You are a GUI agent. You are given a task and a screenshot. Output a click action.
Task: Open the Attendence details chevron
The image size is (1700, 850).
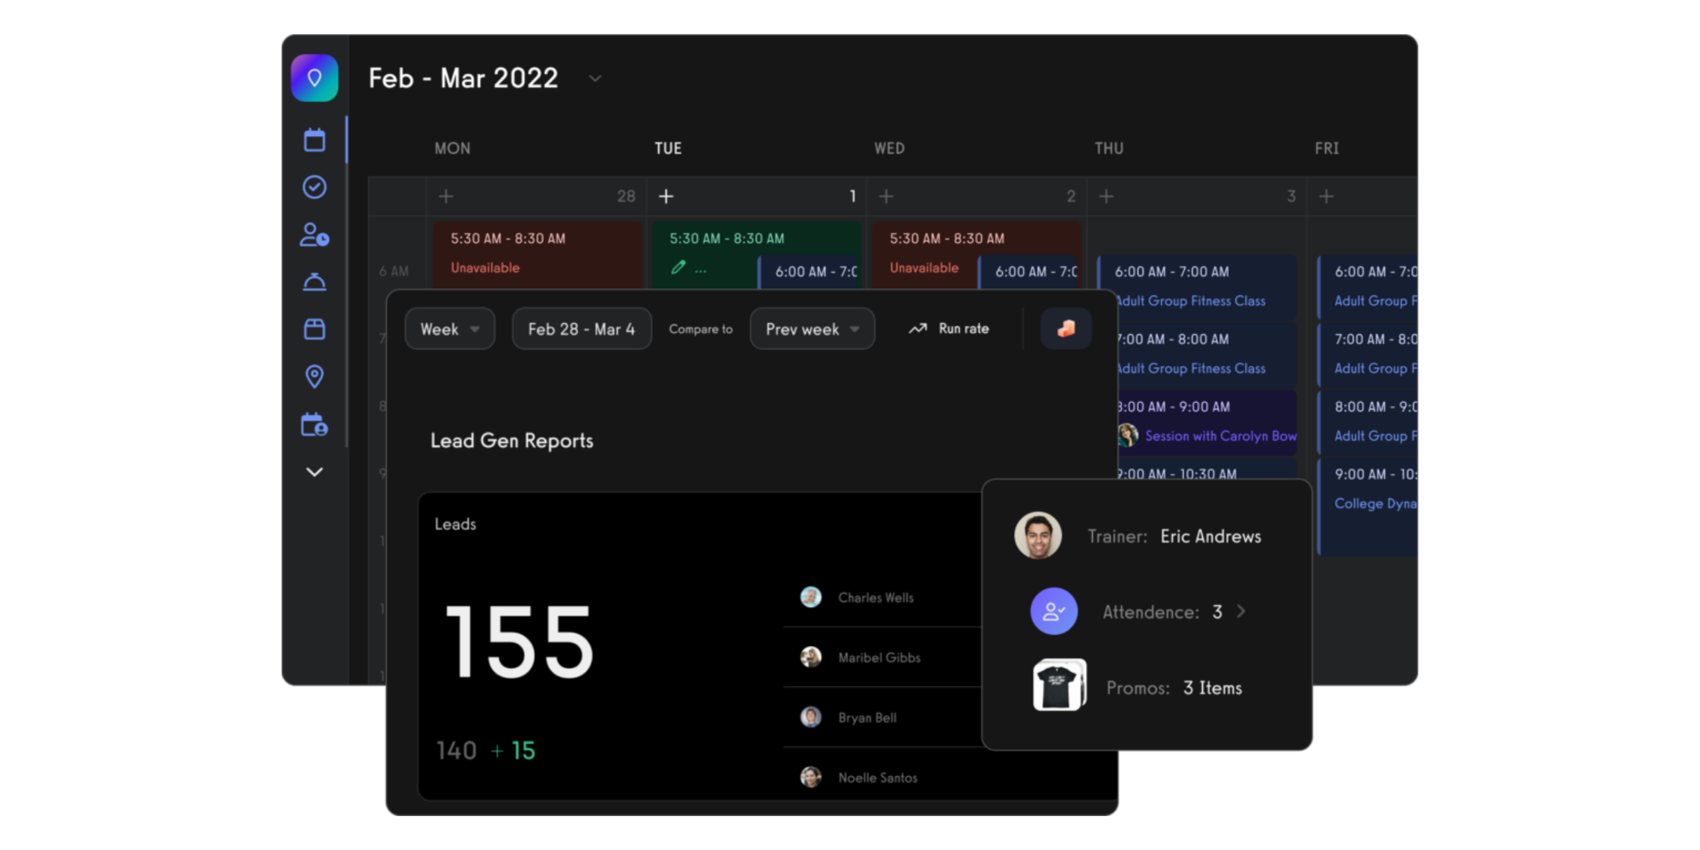pyautogui.click(x=1241, y=611)
